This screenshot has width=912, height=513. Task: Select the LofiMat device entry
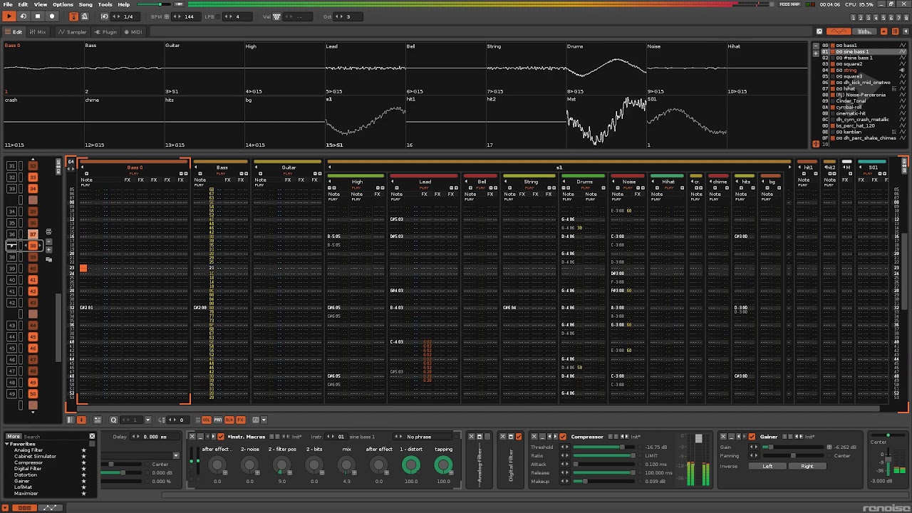pyautogui.click(x=23, y=487)
